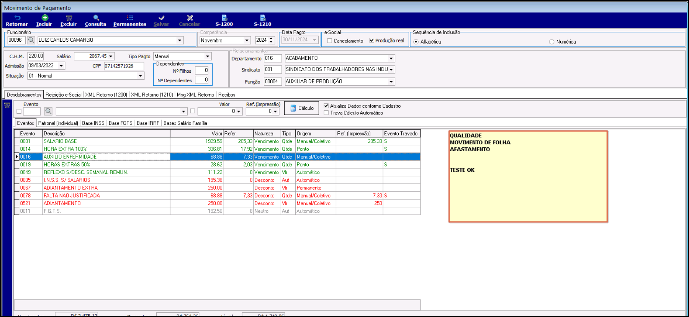Adjust the year 2024 spinner

[x=271, y=40]
